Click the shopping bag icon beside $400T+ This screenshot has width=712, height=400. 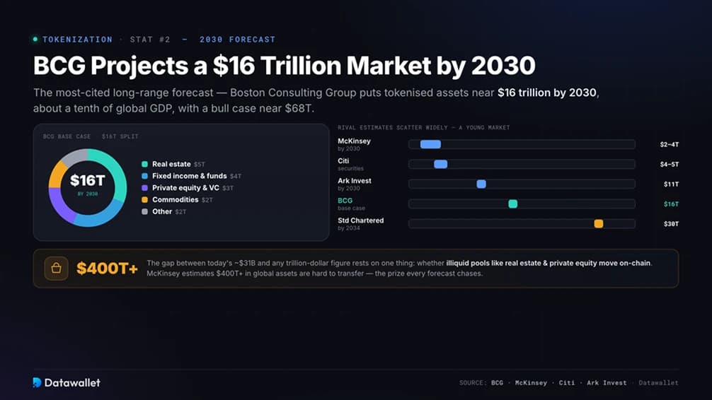click(57, 269)
